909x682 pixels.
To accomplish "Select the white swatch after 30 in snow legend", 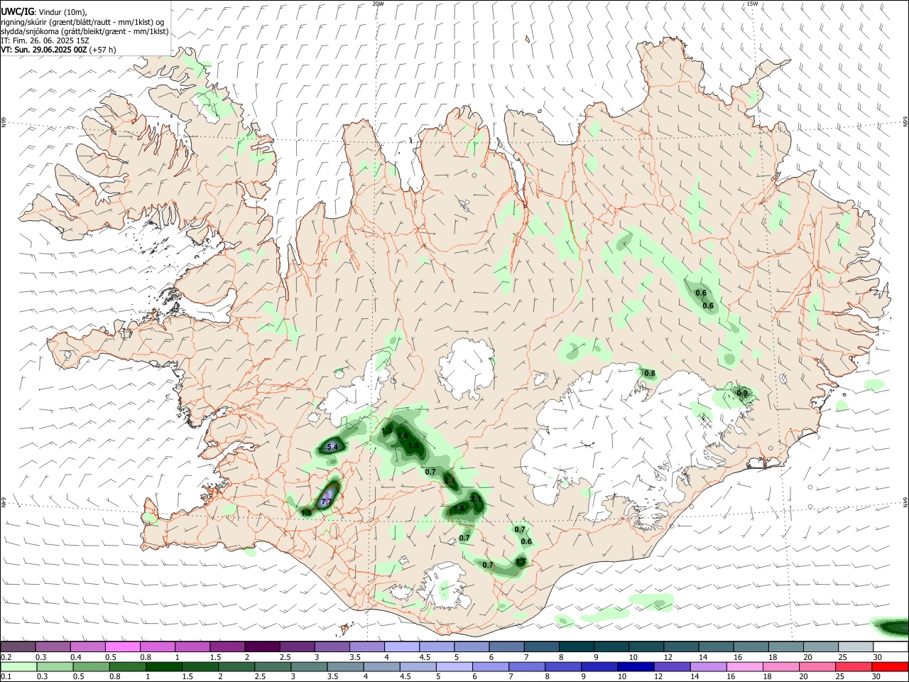I will point(890,646).
